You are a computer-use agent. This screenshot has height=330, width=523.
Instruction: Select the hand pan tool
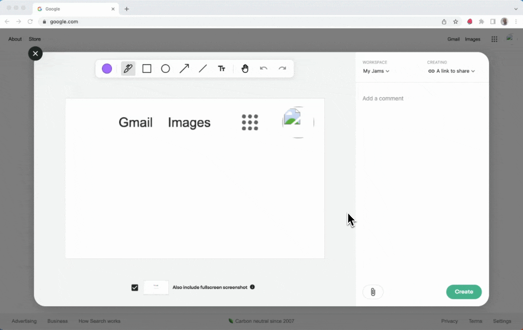(245, 69)
